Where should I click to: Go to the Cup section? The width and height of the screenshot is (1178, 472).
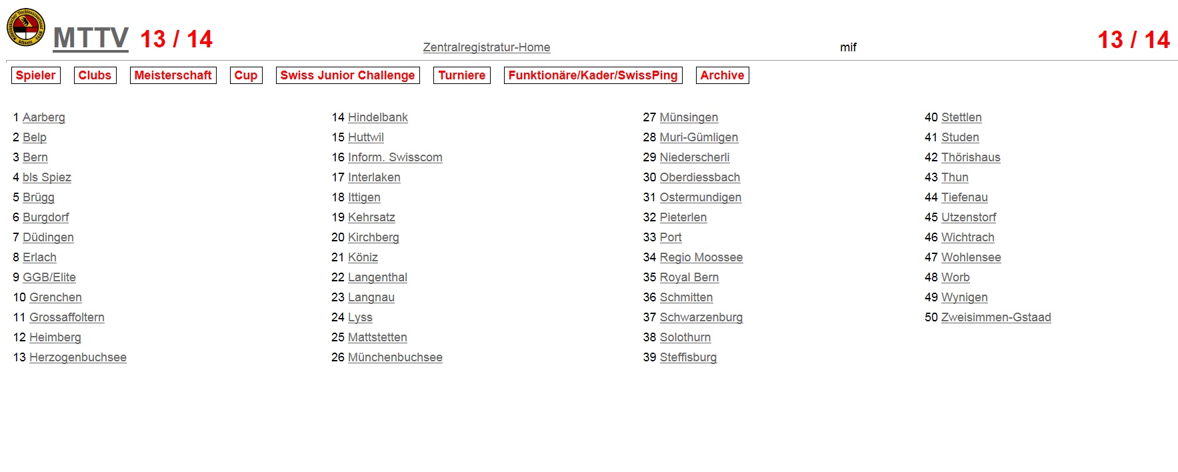pyautogui.click(x=246, y=75)
